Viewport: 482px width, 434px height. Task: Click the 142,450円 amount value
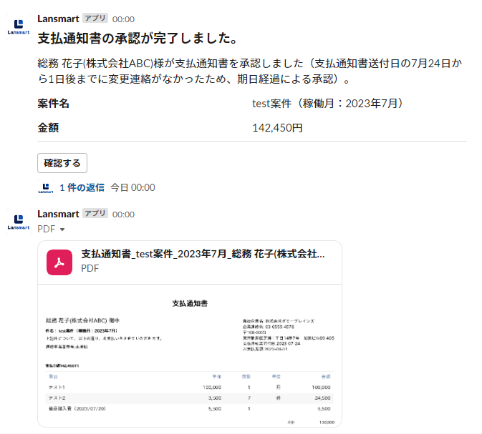point(278,128)
